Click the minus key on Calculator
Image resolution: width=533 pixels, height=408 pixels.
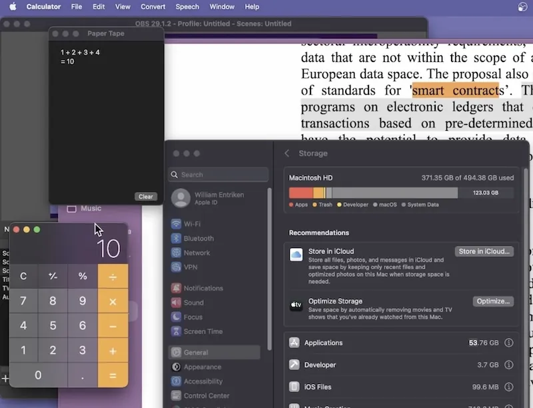point(113,326)
